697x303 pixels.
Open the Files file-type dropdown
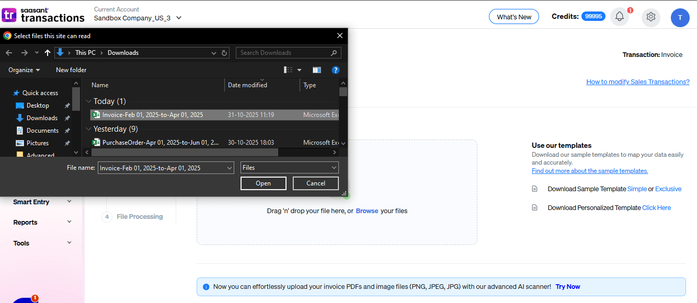tap(289, 167)
